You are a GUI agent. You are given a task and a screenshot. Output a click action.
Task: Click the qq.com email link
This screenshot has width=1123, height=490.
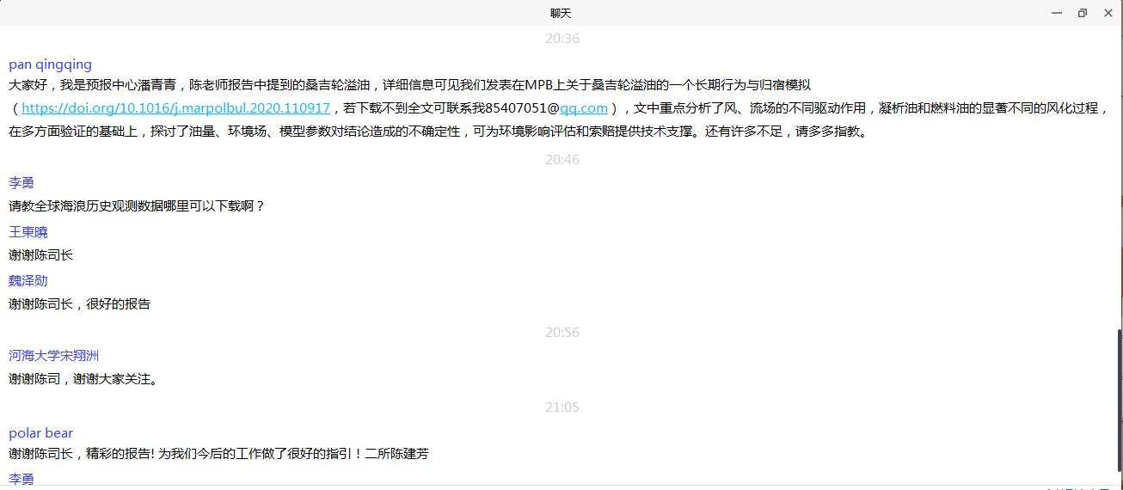pos(584,108)
